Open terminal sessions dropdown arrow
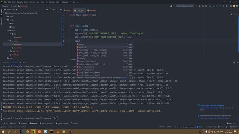Screen dimensions: 239x134 24,63
